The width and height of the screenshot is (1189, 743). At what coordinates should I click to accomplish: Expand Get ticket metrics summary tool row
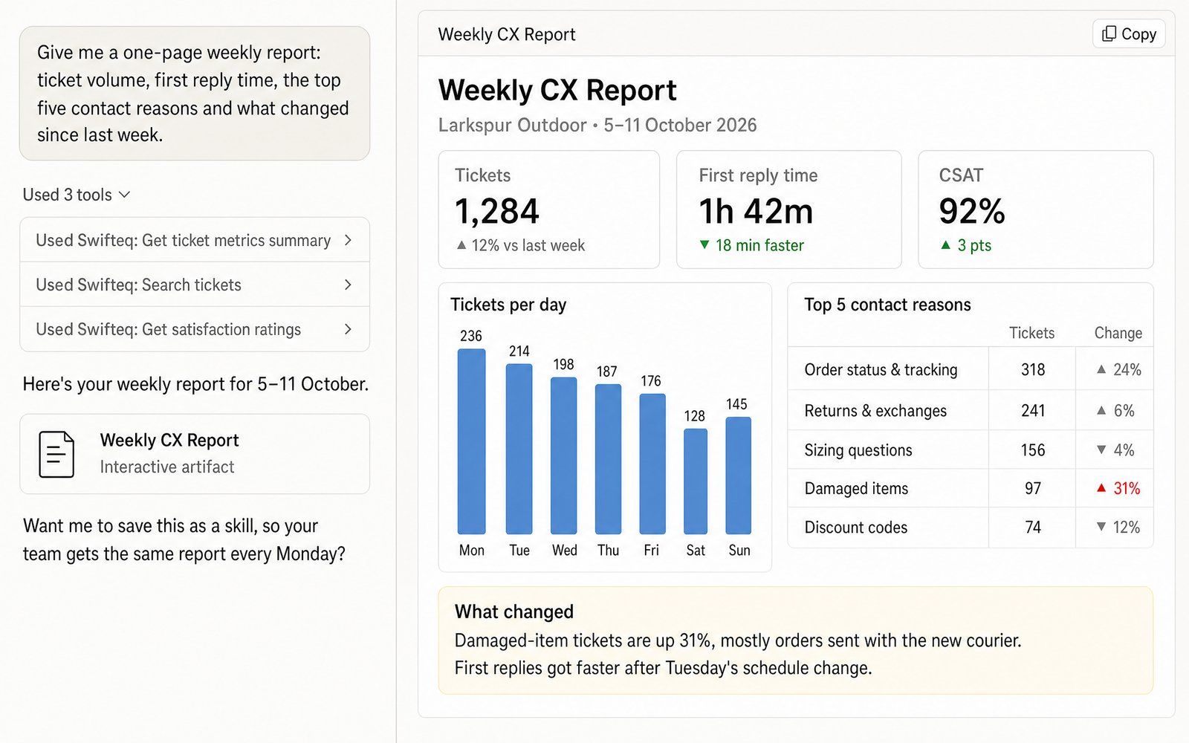pos(195,240)
